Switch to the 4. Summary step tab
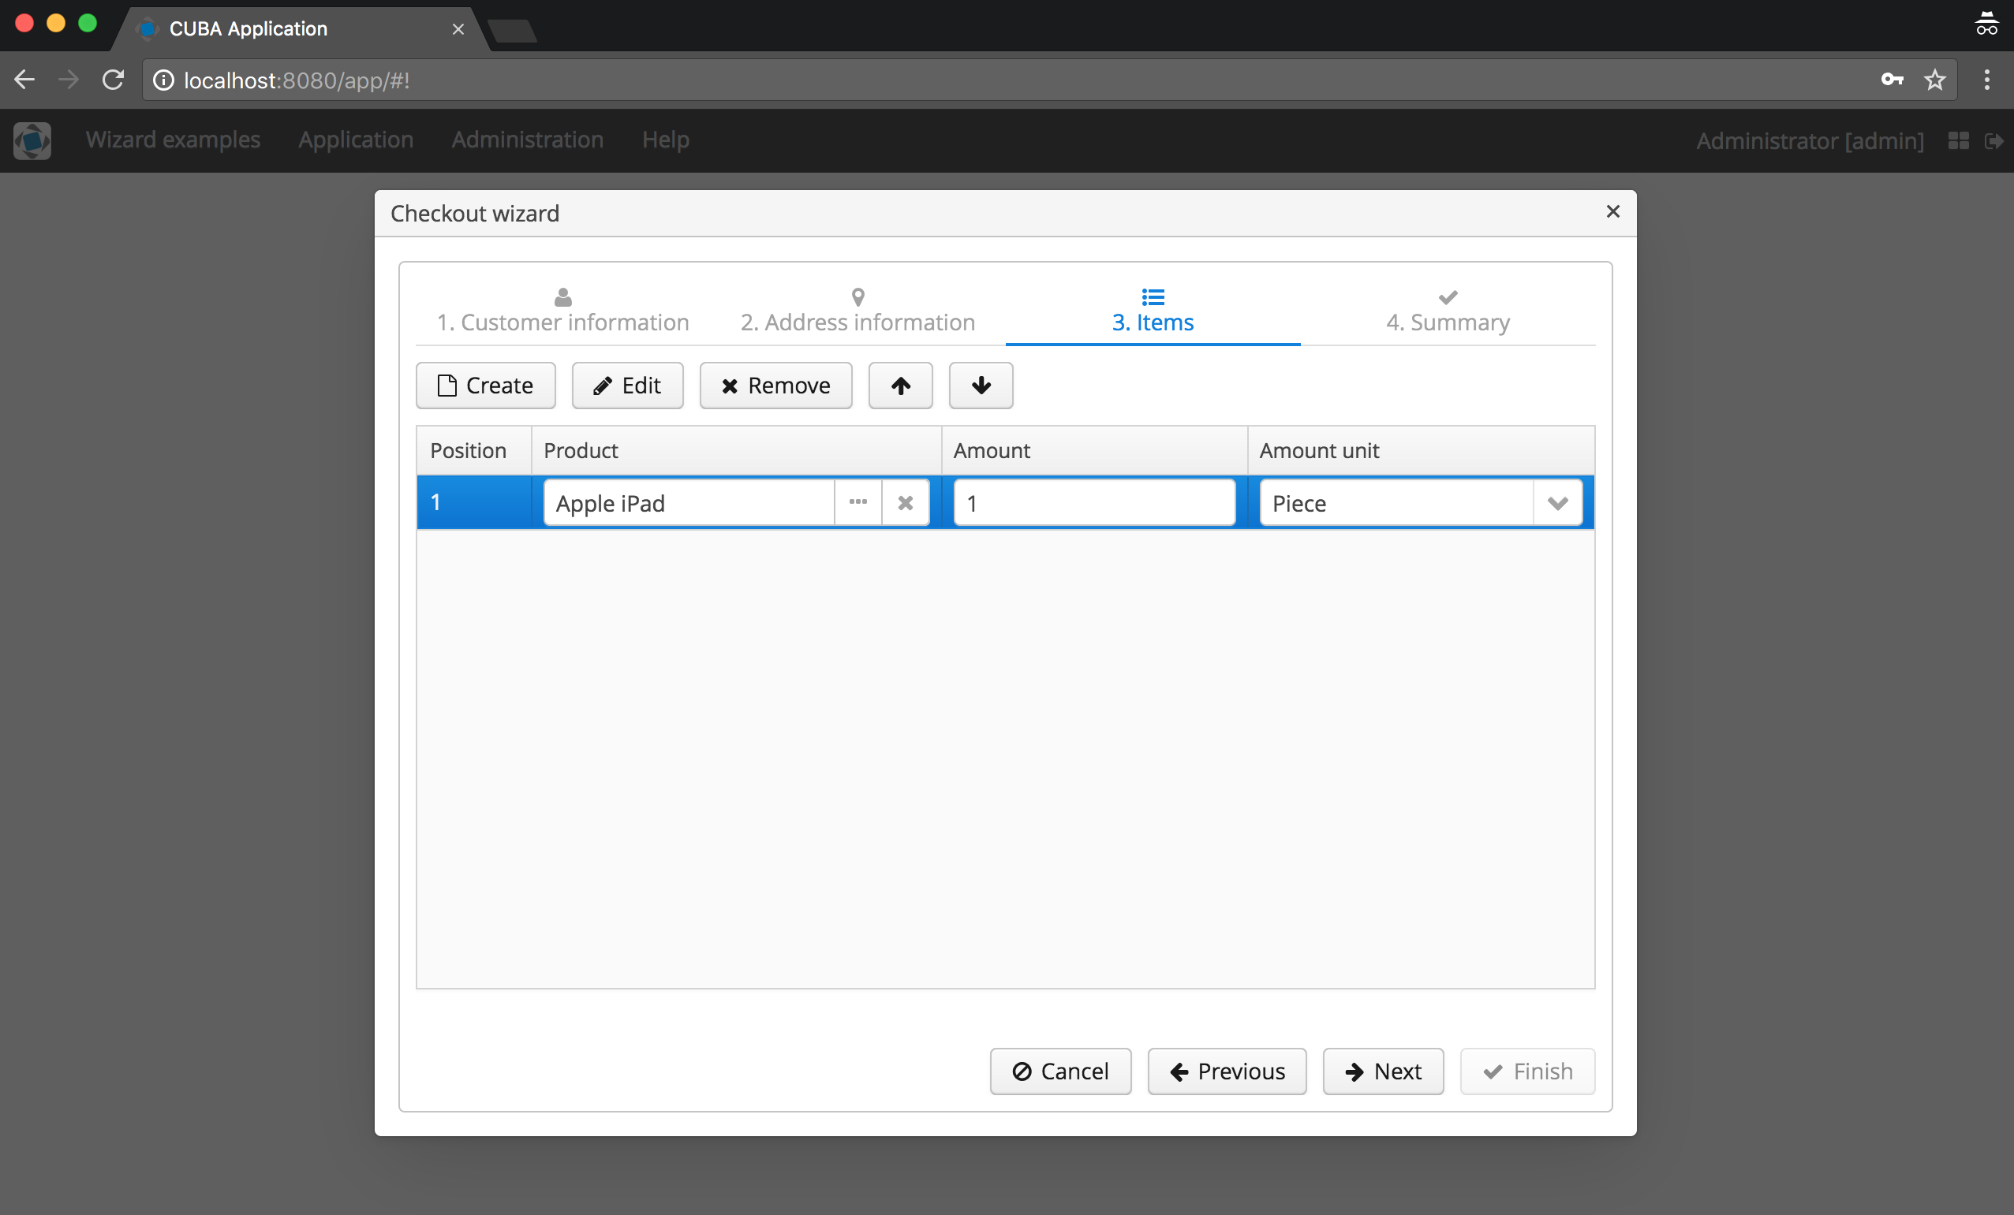 1447,312
